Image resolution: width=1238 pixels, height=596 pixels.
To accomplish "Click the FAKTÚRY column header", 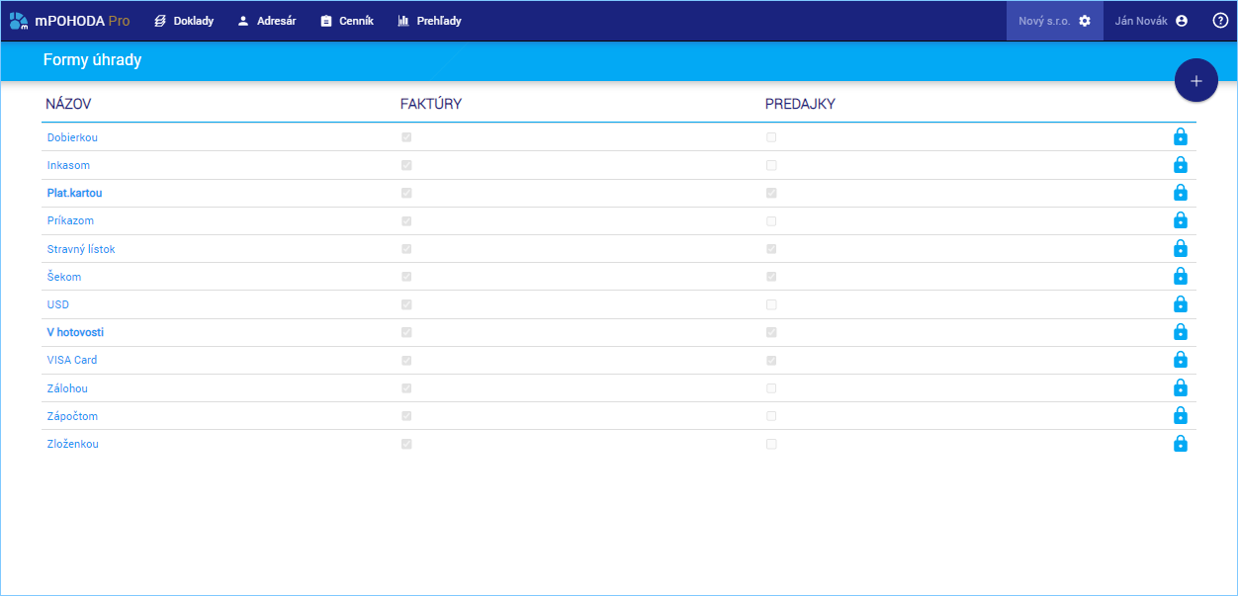I will 431,104.
